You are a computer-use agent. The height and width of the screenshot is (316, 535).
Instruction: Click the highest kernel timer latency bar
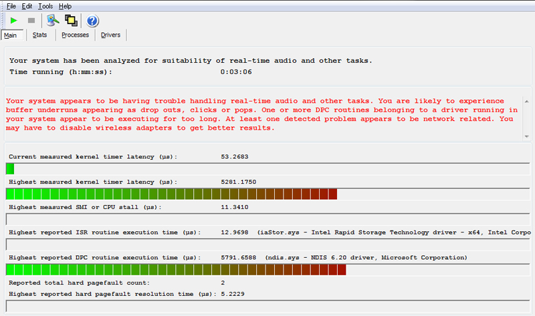[268, 194]
